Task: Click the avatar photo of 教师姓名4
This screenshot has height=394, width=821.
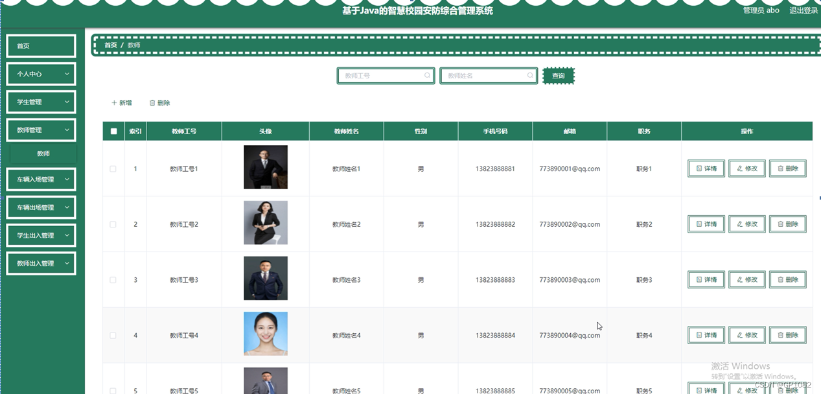Action: [x=266, y=334]
